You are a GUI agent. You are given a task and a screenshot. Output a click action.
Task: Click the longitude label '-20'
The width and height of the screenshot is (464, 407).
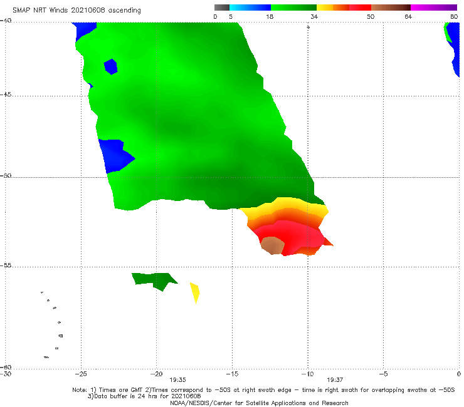[x=156, y=374]
